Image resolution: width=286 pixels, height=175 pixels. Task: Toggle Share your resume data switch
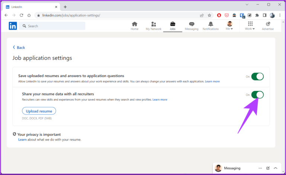pos(257,95)
